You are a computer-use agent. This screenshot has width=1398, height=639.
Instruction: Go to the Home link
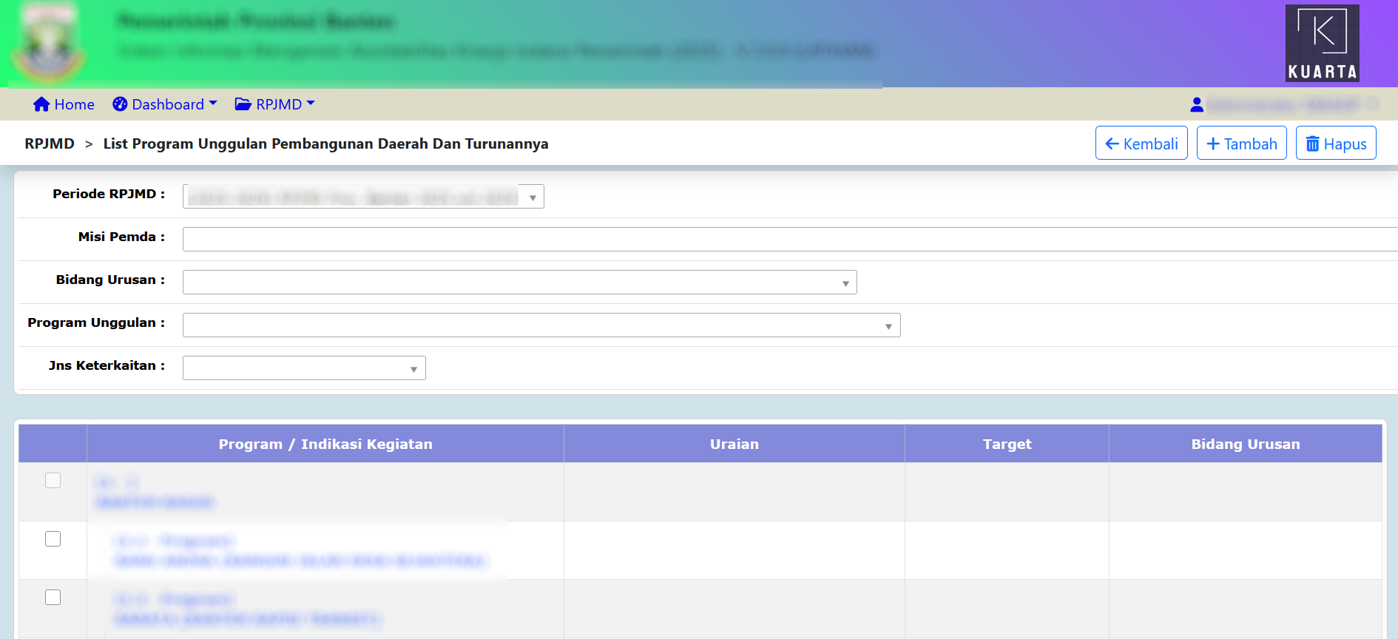(74, 104)
